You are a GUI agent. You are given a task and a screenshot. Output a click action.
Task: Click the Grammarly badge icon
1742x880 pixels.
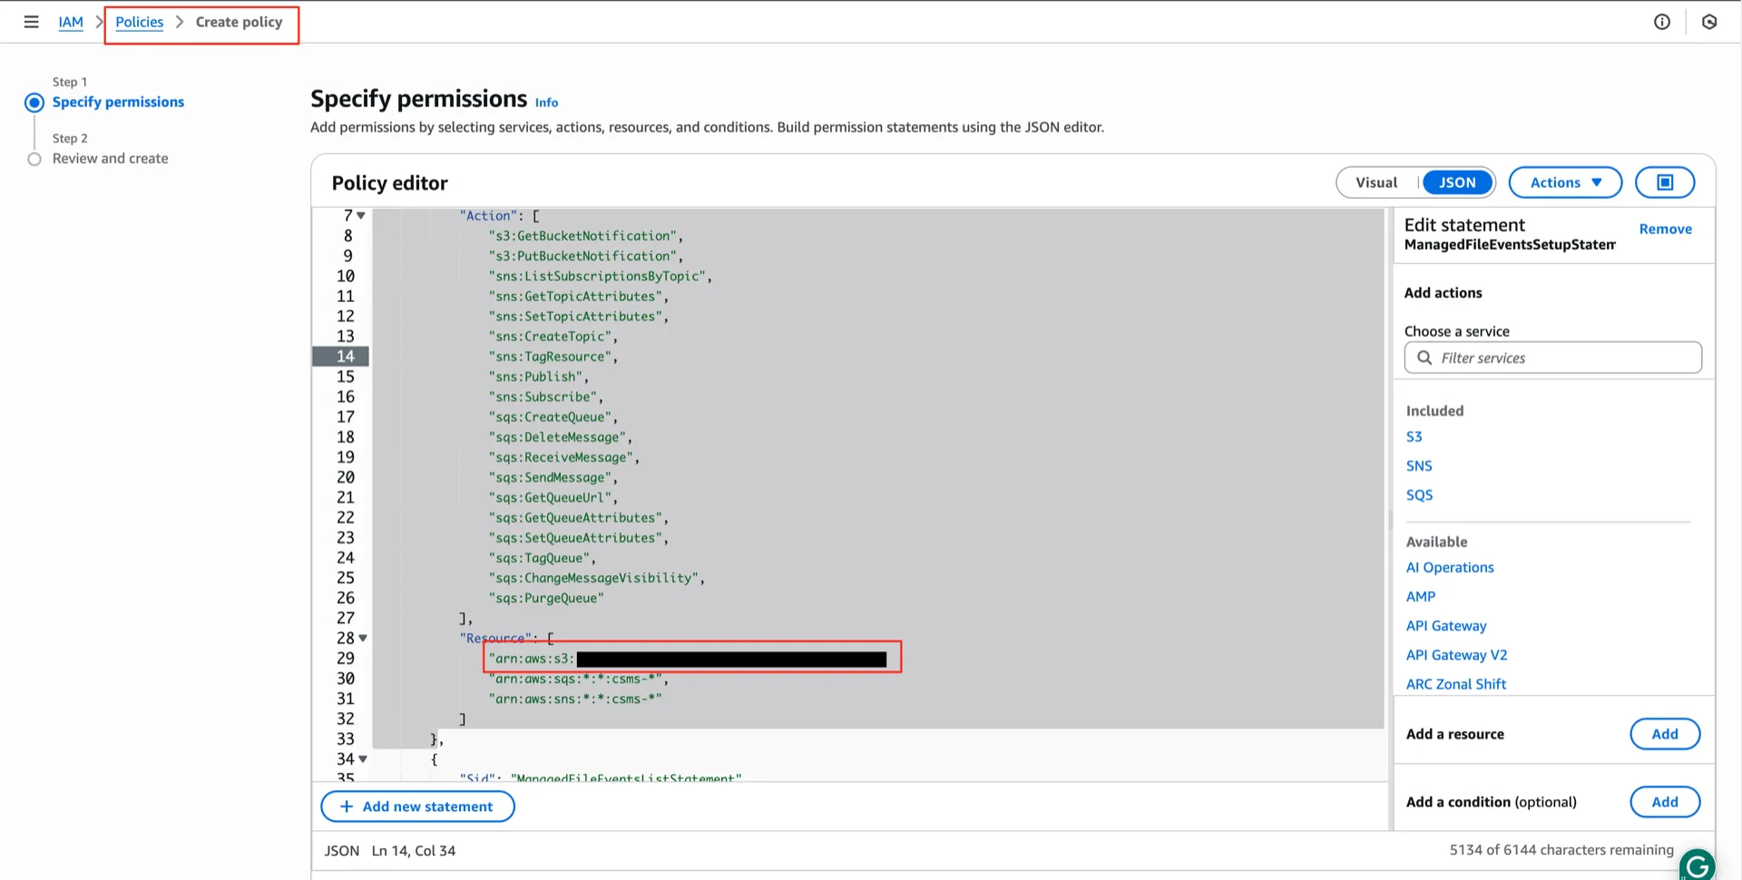1698,865
